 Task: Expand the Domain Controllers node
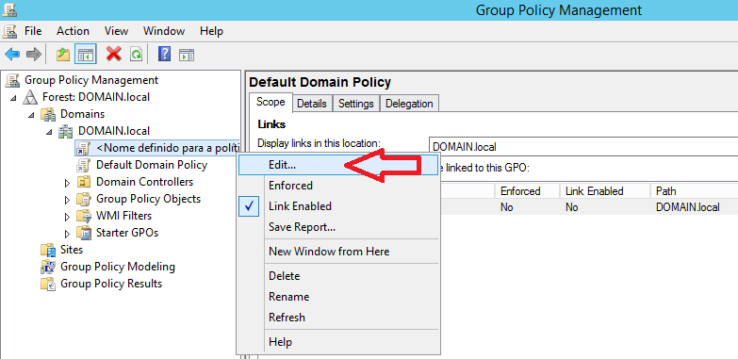click(67, 183)
